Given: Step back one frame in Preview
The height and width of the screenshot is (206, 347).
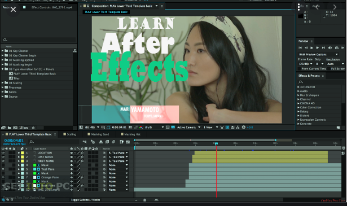Looking at the screenshot, I should tap(306, 48).
